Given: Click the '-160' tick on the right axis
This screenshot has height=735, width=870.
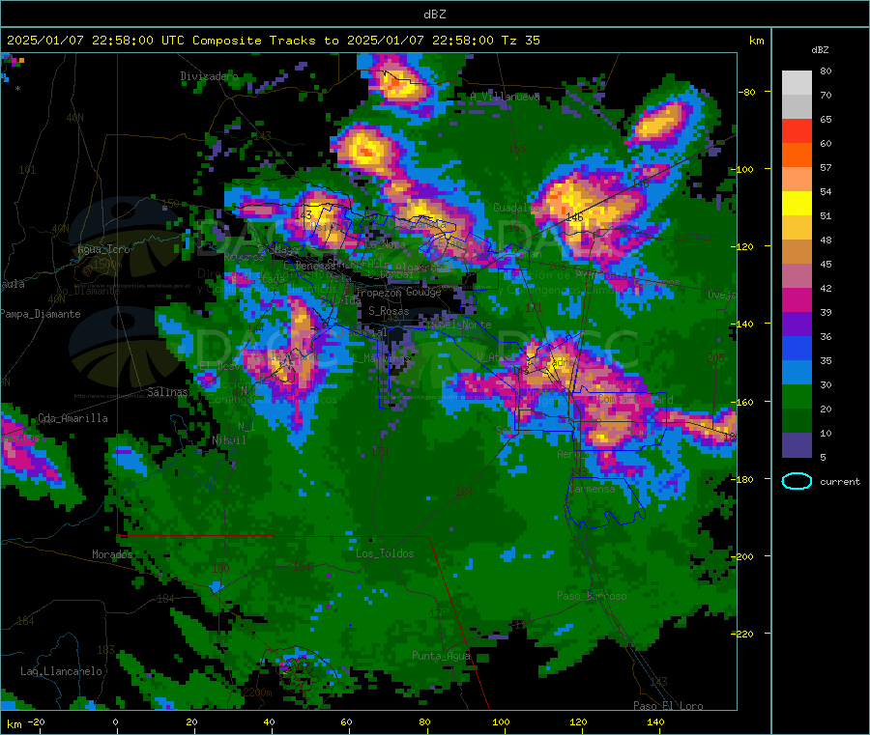Looking at the screenshot, I should pos(743,402).
